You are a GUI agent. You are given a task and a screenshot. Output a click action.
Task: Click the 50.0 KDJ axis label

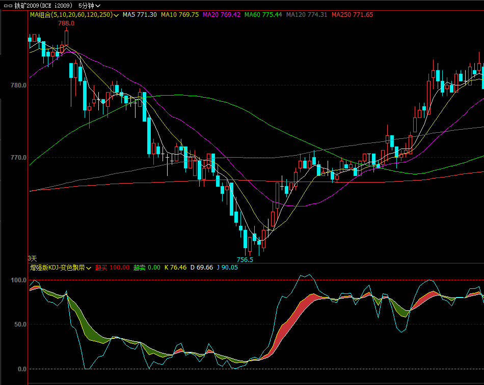coord(20,324)
